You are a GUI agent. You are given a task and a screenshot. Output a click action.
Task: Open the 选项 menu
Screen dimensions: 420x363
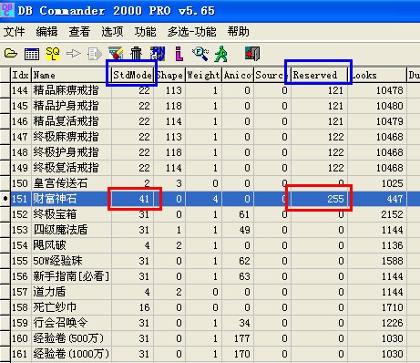pyautogui.click(x=112, y=31)
